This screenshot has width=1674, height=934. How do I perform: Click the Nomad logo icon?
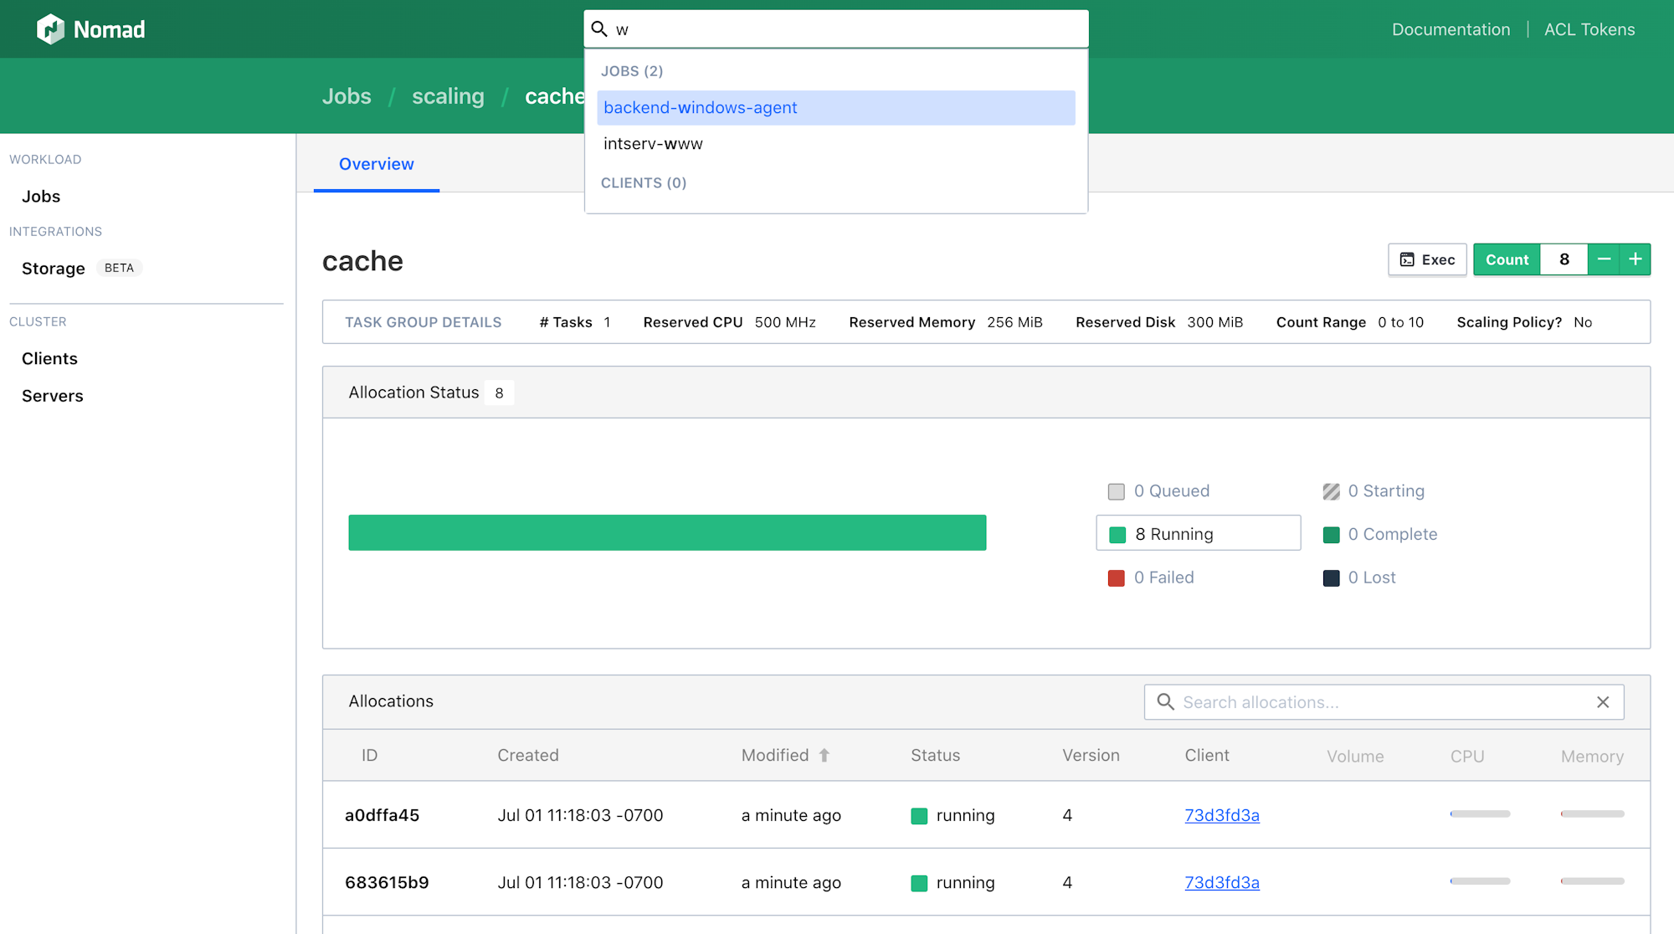coord(51,28)
